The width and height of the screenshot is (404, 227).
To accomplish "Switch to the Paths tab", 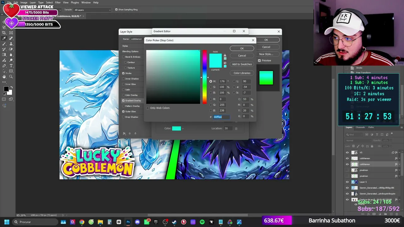I will click(371, 127).
